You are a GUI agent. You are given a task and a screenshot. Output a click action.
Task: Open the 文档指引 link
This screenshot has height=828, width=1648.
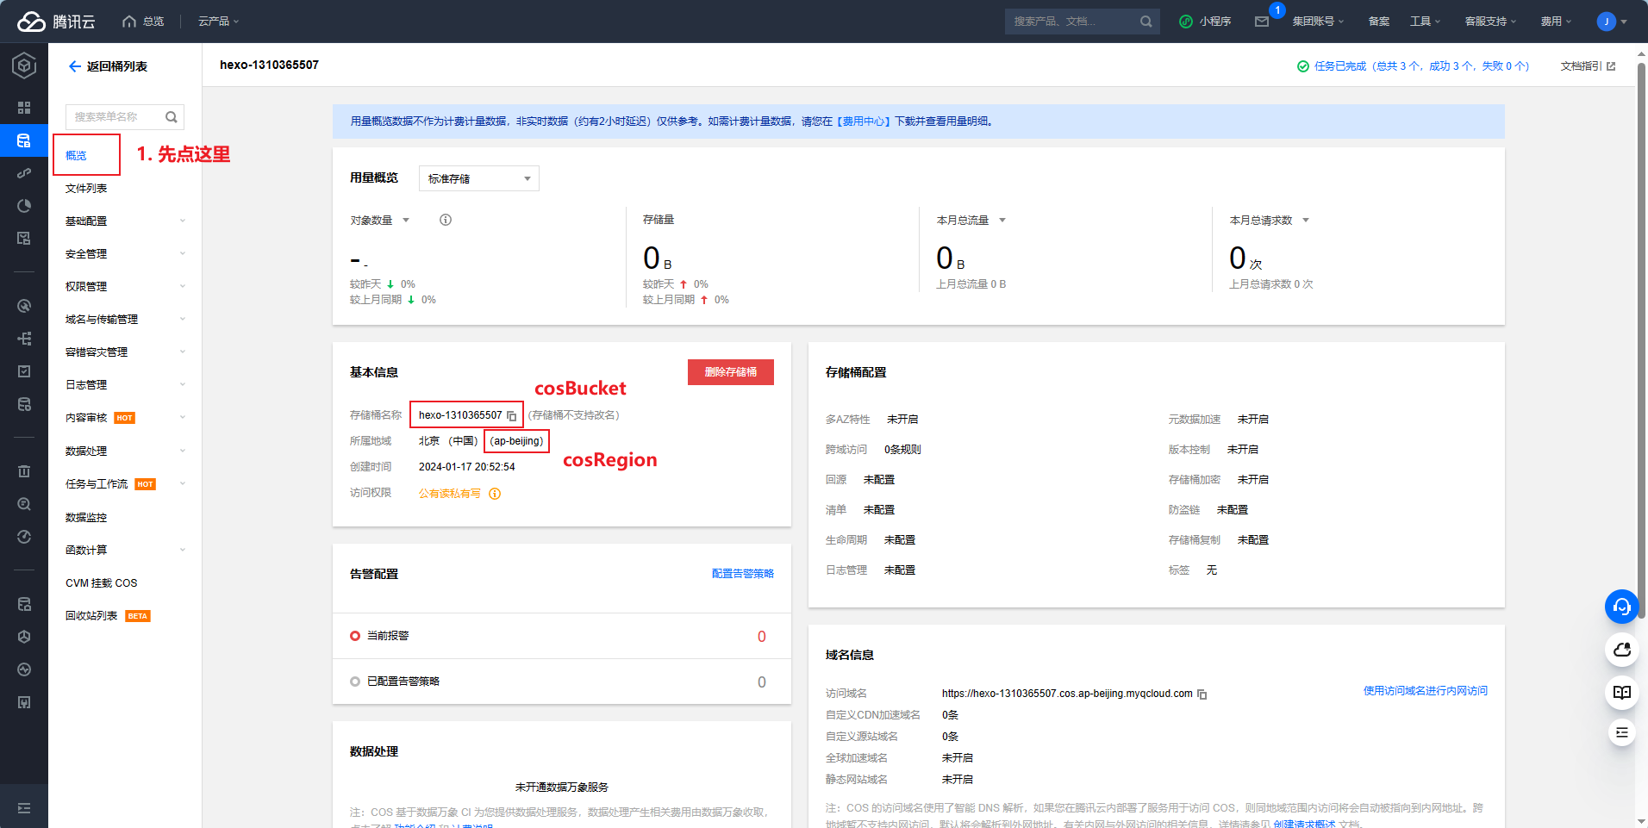coord(1581,66)
